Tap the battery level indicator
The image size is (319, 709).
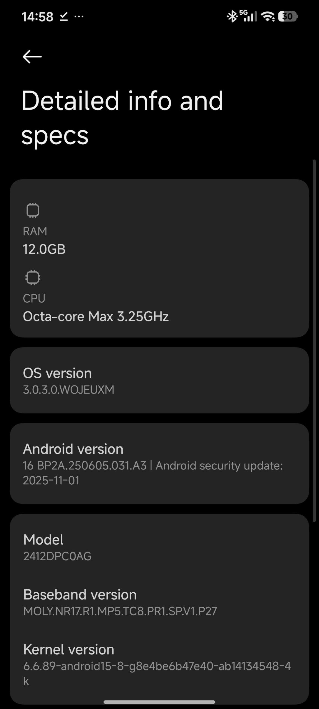(x=287, y=17)
